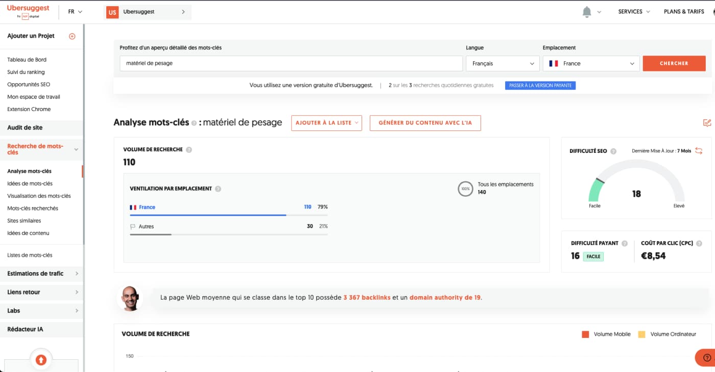Screen dimensions: 715x372
Task: Open Idées de mots-clés
Action: point(30,183)
